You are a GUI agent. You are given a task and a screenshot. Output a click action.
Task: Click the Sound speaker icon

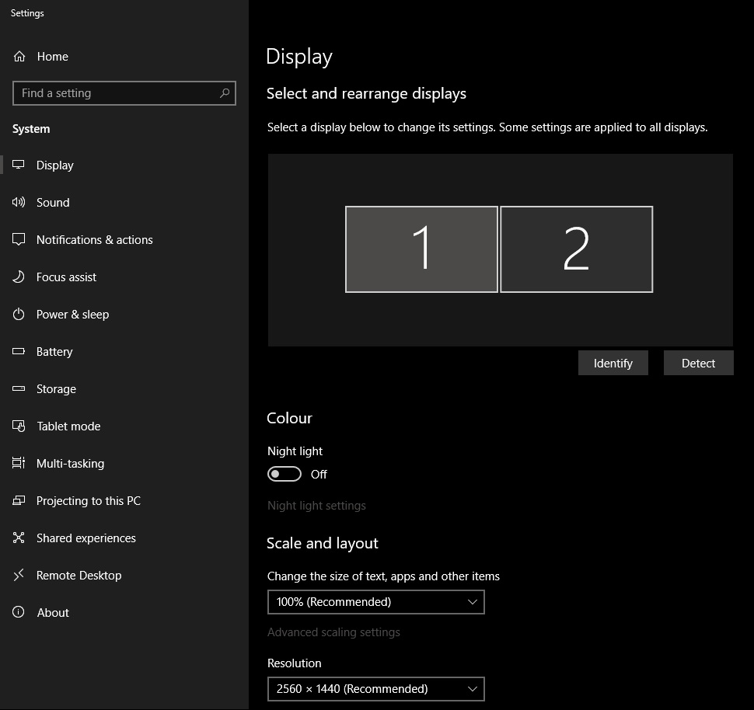(19, 203)
